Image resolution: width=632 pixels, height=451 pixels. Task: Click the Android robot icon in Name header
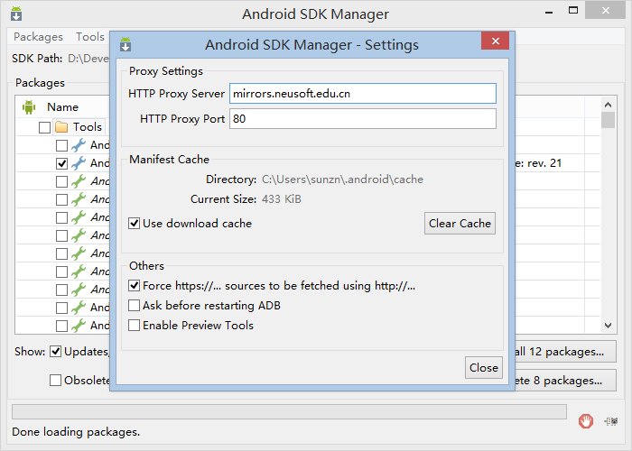click(x=29, y=107)
